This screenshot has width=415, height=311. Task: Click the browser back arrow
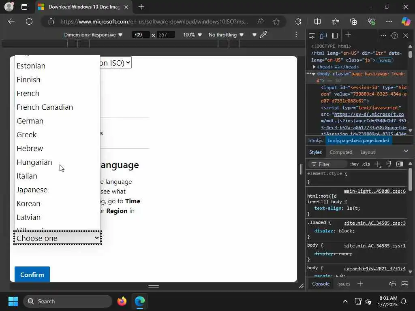tap(11, 21)
